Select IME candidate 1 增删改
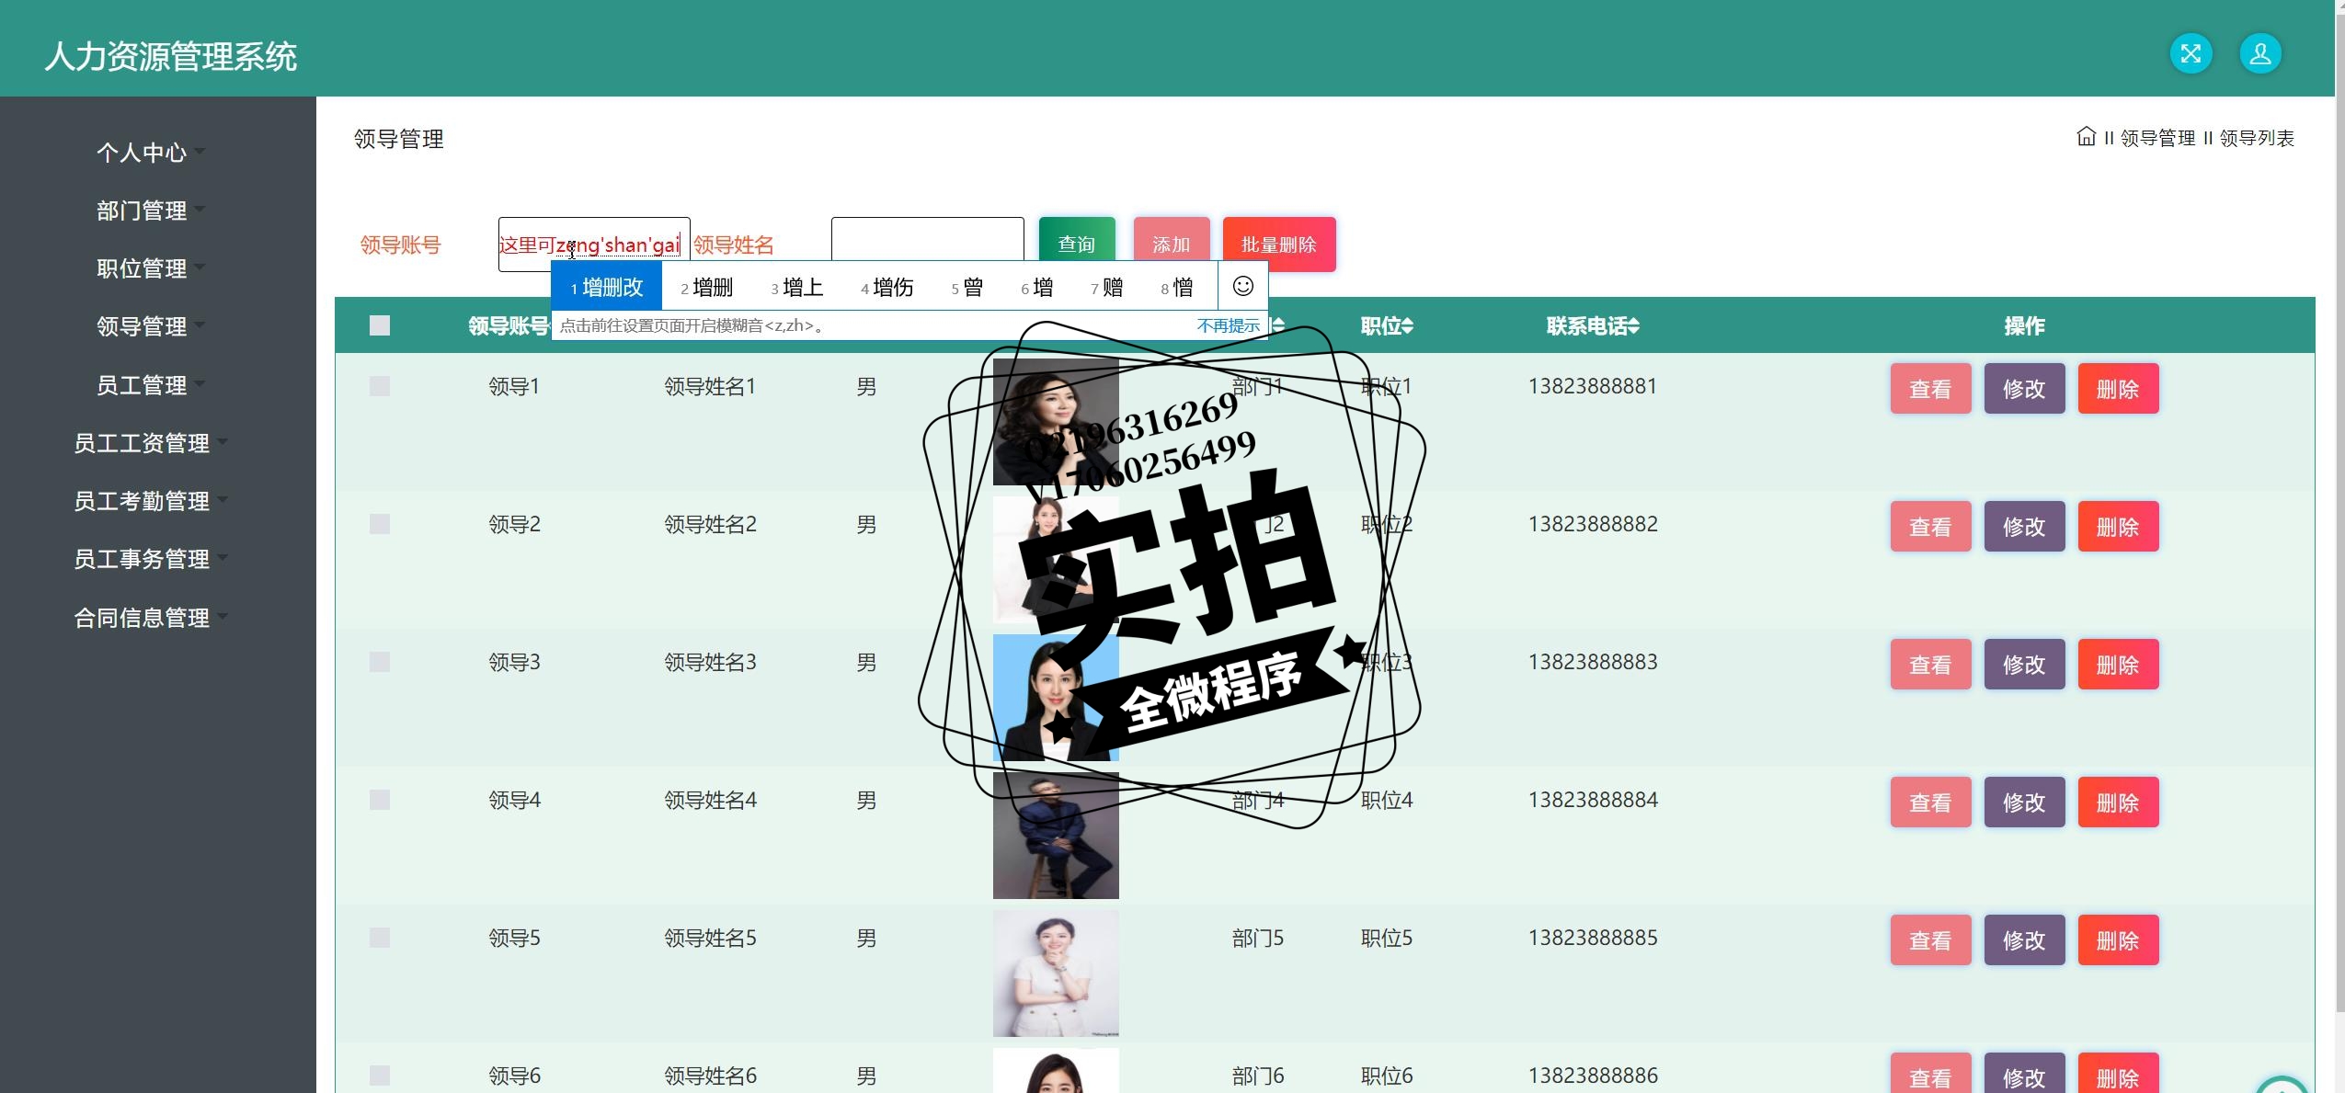The image size is (2345, 1093). [607, 287]
